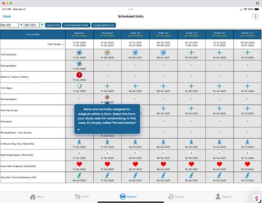Switch to Reports tab
262x203 pixels.
(176, 197)
